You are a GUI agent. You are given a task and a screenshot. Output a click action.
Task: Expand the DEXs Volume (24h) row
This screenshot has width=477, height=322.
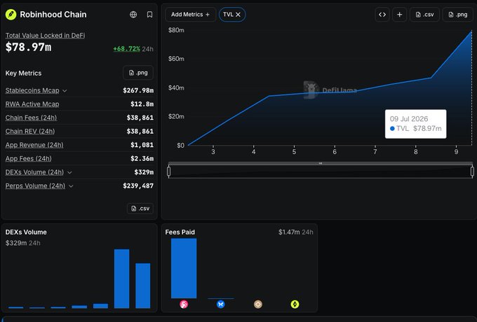[x=69, y=172]
